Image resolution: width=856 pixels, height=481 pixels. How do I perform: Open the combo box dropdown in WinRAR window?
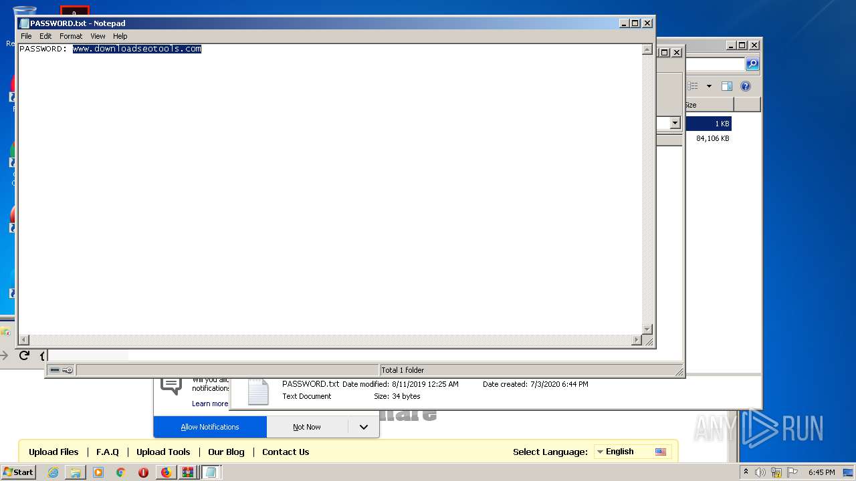[x=675, y=123]
